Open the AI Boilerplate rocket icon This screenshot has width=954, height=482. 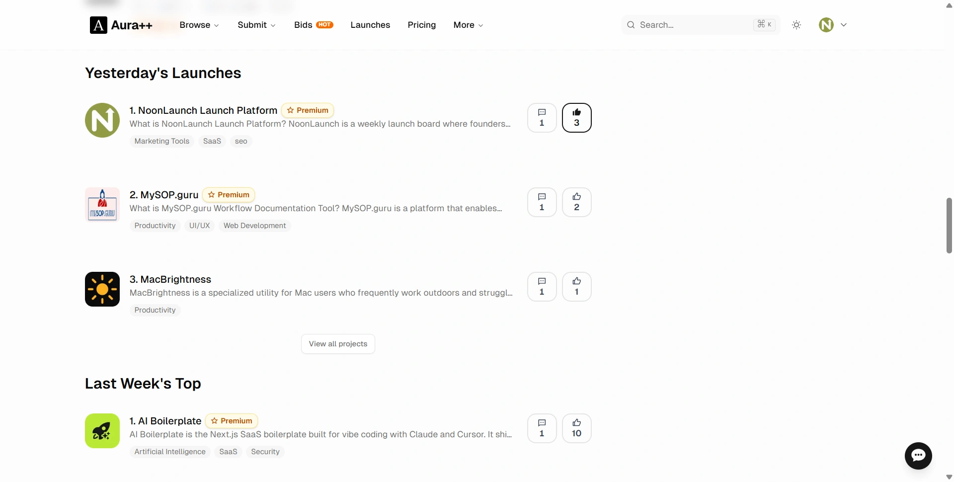coord(102,431)
